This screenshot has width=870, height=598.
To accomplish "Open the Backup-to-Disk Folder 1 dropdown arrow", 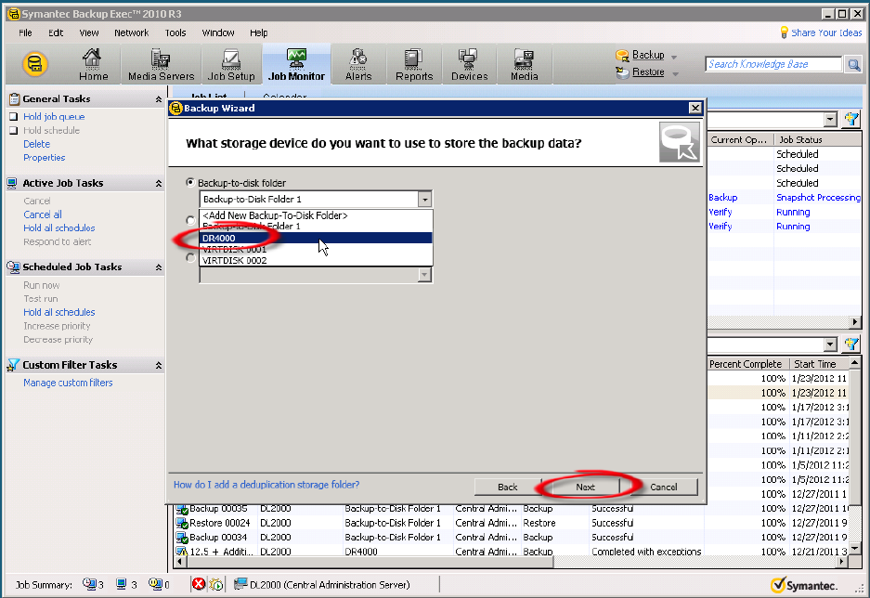I will [424, 199].
